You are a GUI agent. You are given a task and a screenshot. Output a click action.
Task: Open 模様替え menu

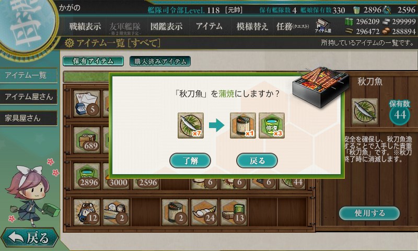(252, 26)
